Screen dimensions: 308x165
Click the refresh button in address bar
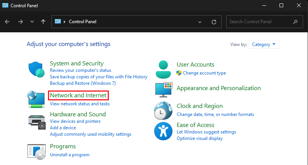(214, 22)
